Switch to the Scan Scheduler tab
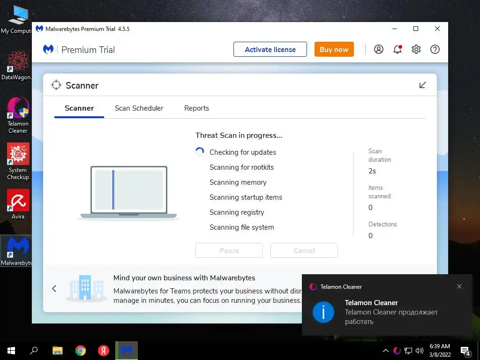 pyautogui.click(x=139, y=108)
